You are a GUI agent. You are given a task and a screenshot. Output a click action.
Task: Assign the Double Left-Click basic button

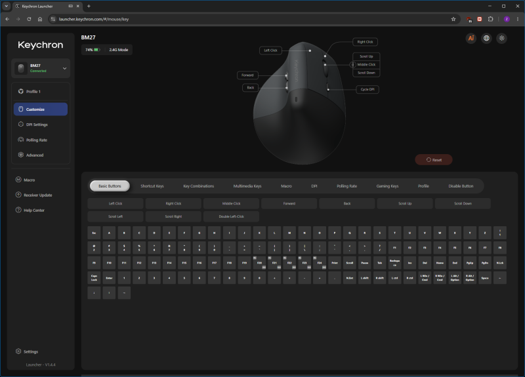click(x=232, y=216)
